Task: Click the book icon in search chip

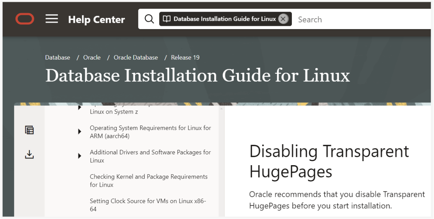Action: click(x=167, y=19)
